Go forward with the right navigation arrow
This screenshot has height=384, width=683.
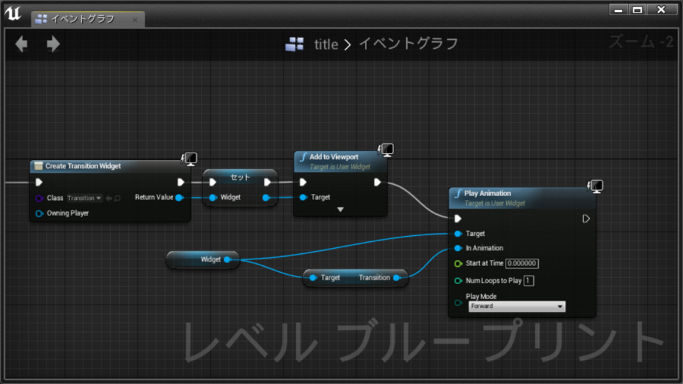point(53,43)
